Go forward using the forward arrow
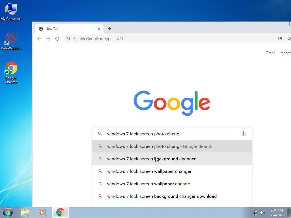This screenshot has height=218, width=291. (48, 39)
